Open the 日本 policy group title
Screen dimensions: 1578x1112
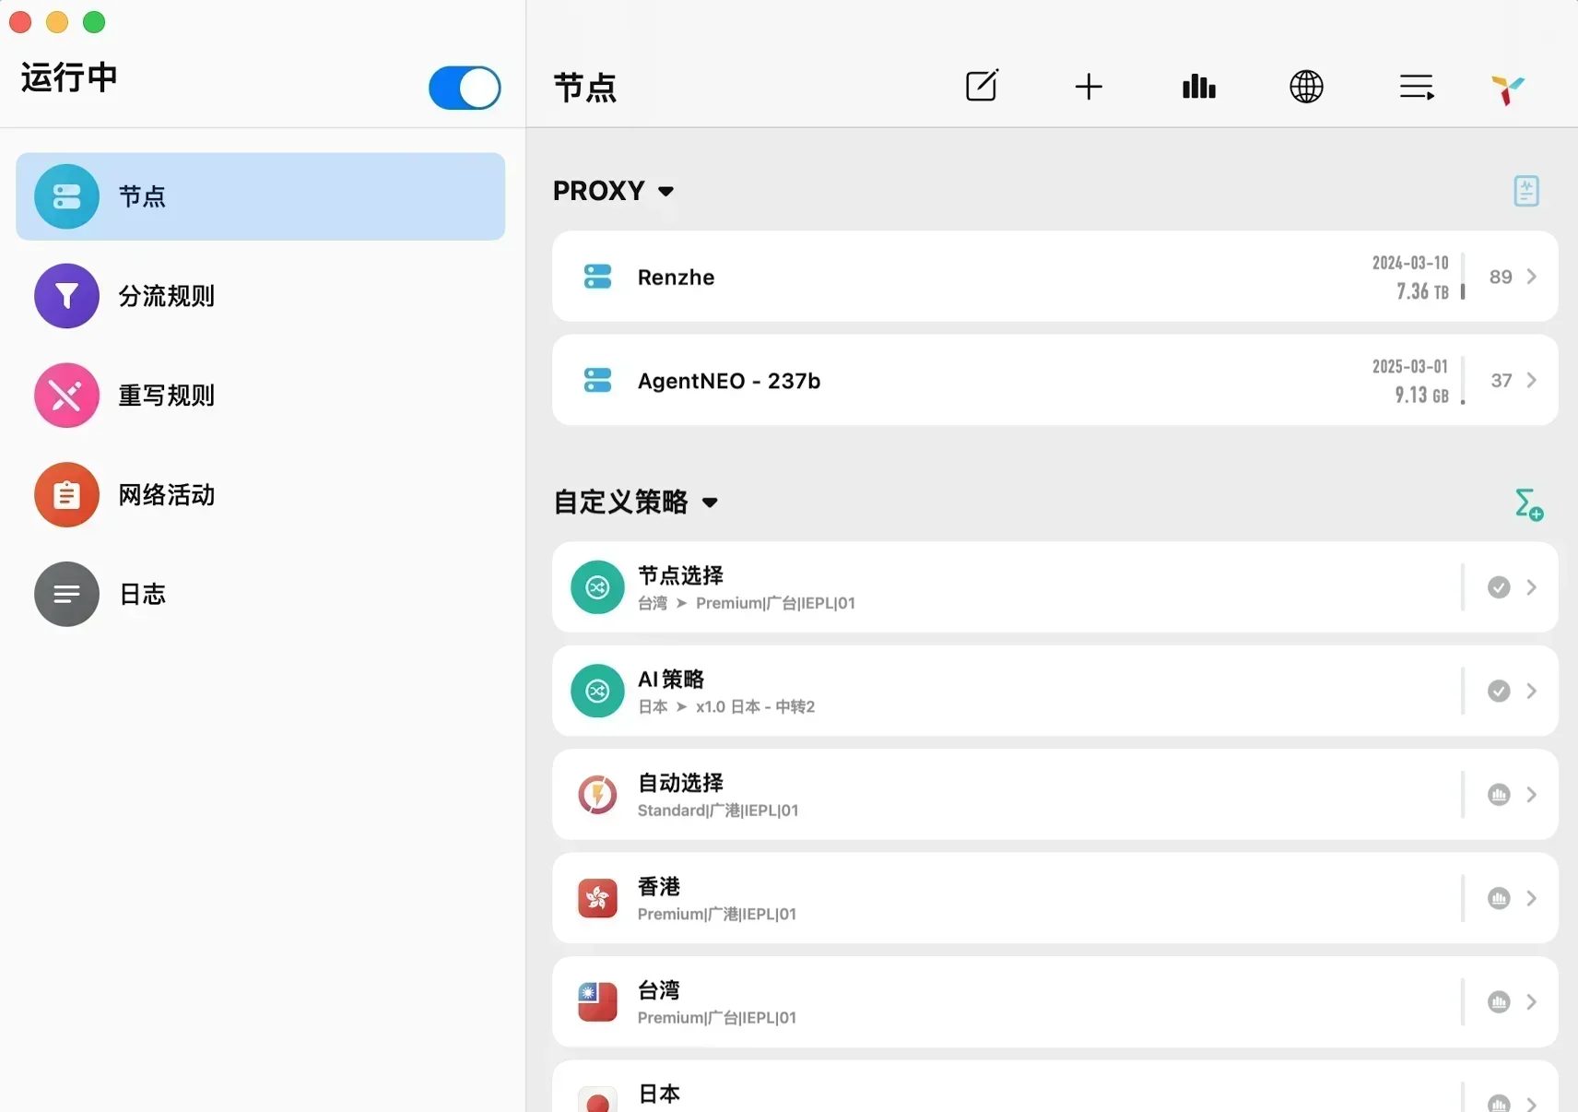[x=659, y=1094]
